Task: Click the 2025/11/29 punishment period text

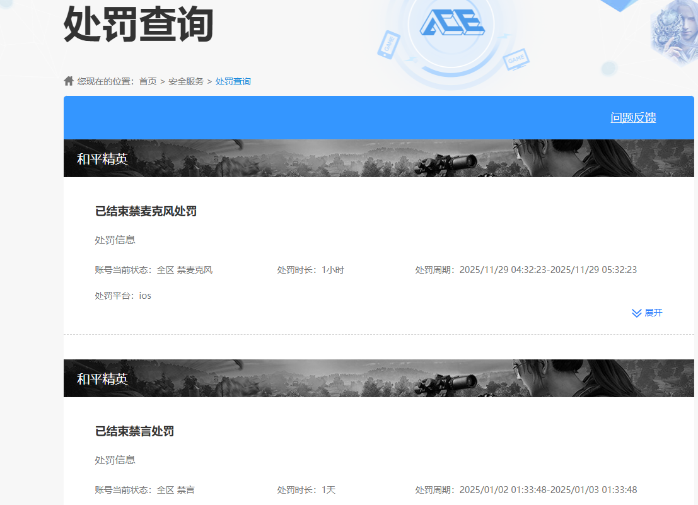Action: 526,270
